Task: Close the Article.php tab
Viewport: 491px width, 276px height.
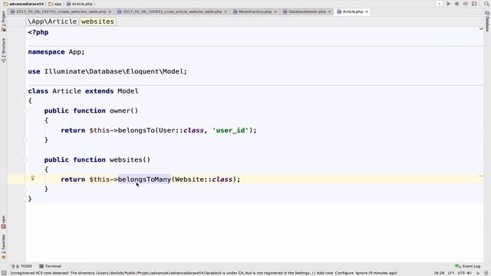Action: 367,11
